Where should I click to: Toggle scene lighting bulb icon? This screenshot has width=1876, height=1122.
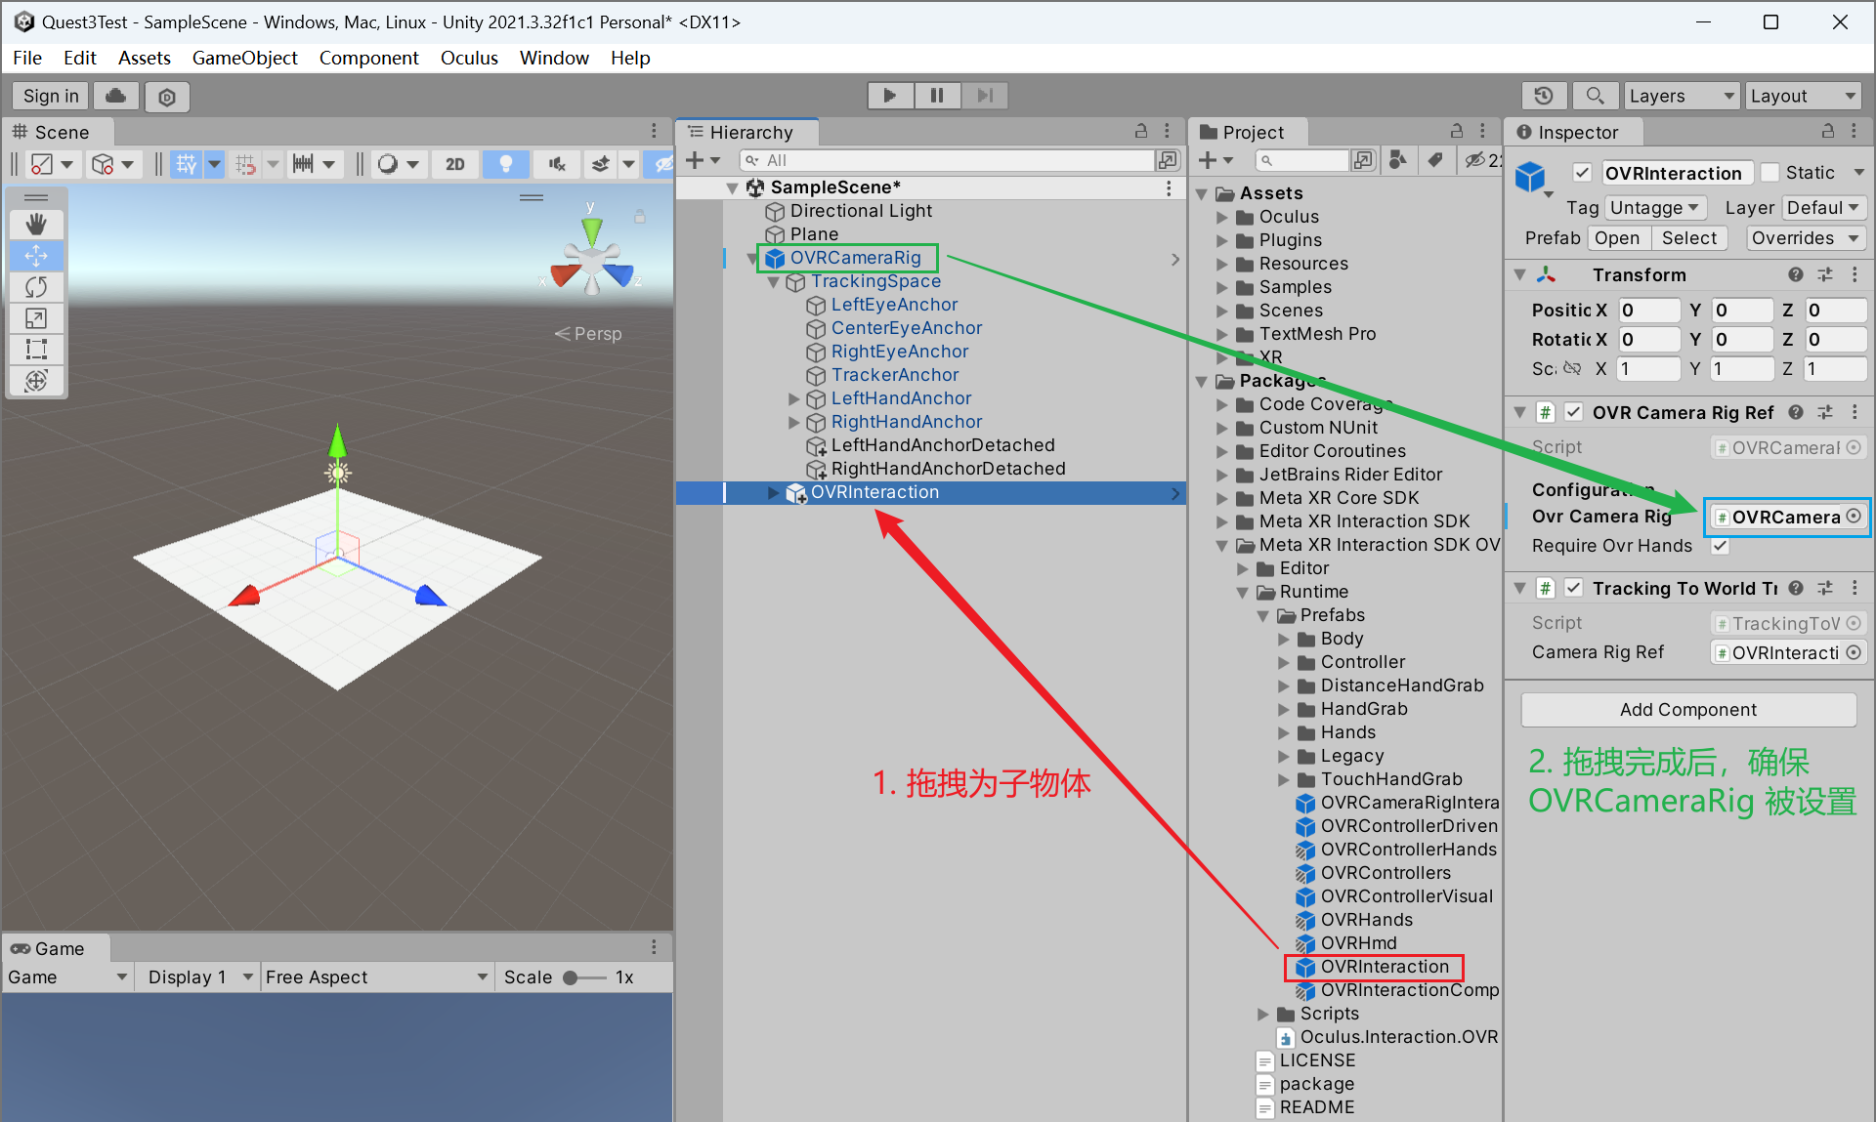tap(505, 164)
